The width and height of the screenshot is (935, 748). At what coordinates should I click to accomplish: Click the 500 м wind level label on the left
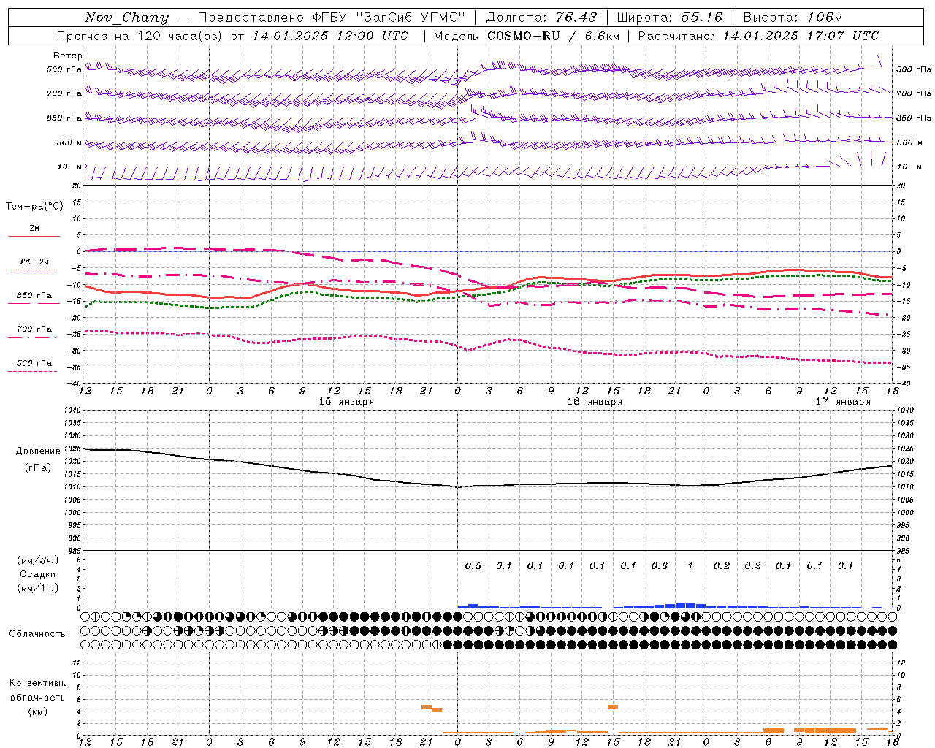(69, 143)
